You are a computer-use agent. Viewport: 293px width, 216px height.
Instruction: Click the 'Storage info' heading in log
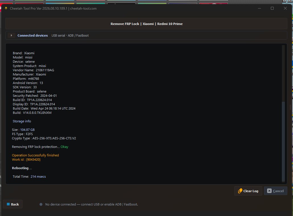click(22, 121)
